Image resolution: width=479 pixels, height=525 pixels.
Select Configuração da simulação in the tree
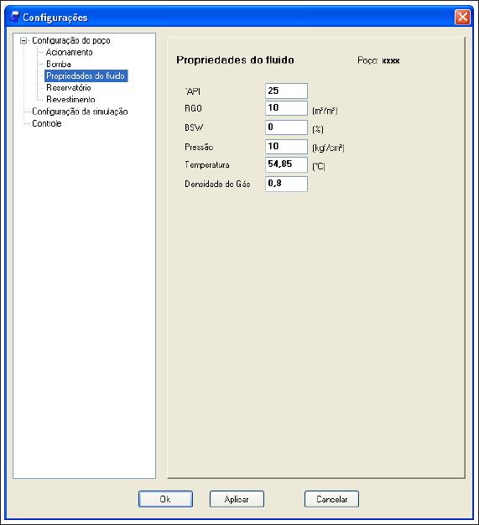click(x=80, y=112)
